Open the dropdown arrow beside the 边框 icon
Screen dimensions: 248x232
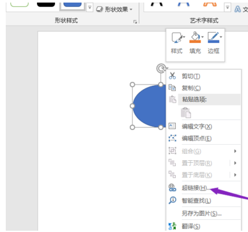221,37
